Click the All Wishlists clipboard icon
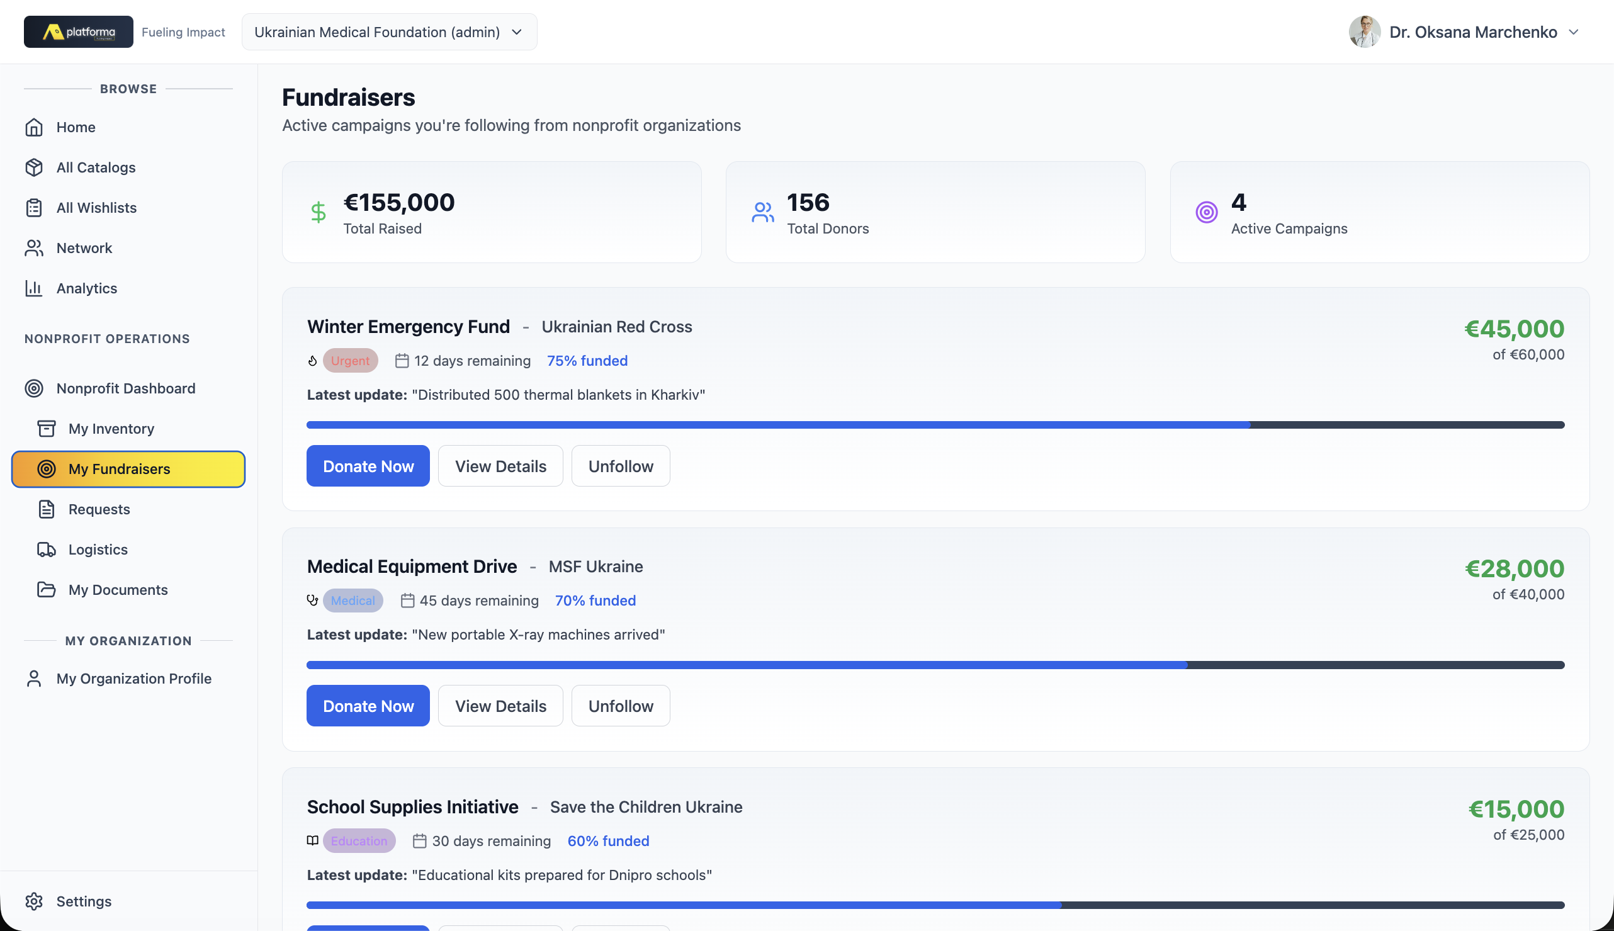 [34, 208]
